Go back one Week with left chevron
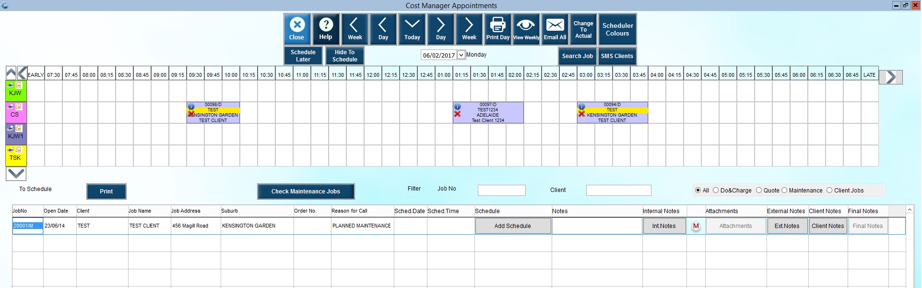Screen dimensions: 922x288 355,29
